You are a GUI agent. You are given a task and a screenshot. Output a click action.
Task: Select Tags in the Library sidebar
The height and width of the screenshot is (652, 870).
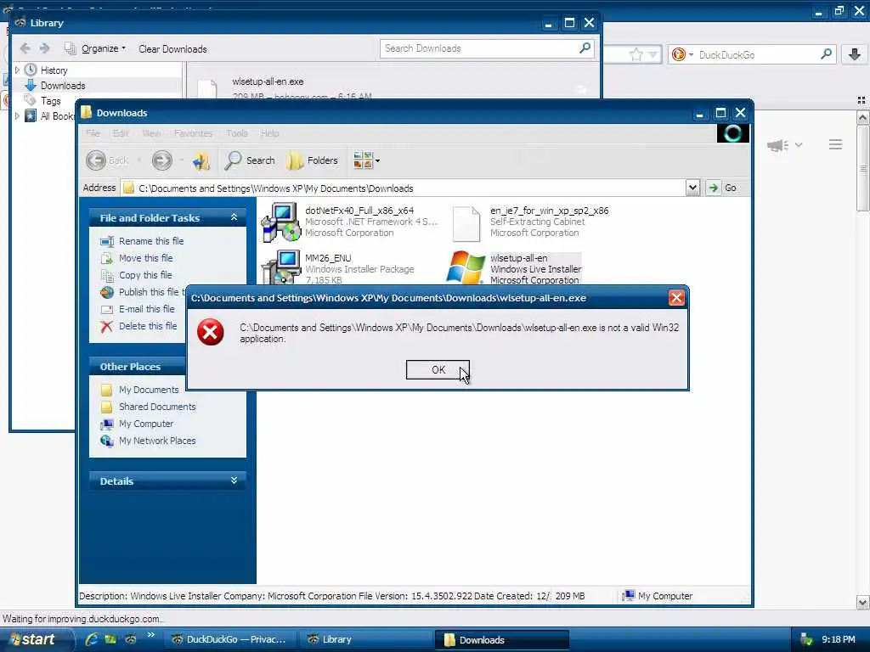(x=50, y=100)
